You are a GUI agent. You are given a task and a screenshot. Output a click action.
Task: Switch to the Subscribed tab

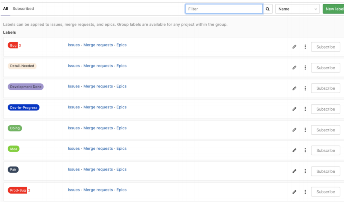coord(23,9)
